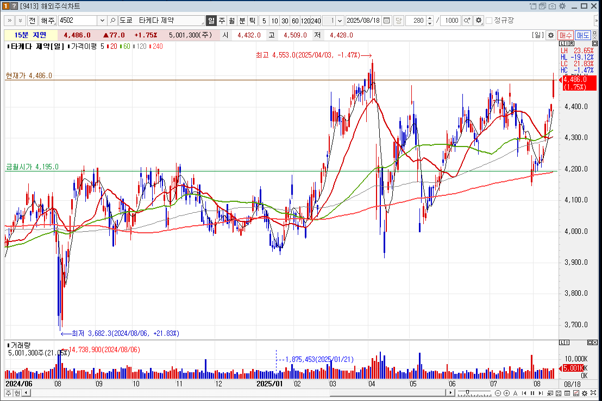Click the toolbar gear icon beside 정규장
The height and width of the screenshot is (401, 602).
click(x=478, y=21)
